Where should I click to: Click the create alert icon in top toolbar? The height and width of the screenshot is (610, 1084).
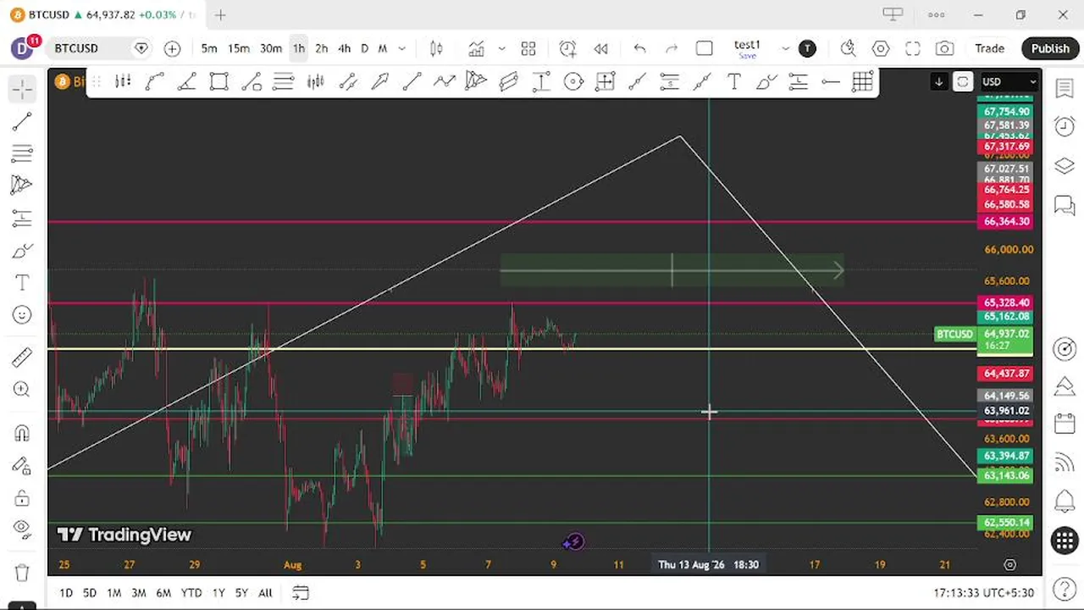567,48
